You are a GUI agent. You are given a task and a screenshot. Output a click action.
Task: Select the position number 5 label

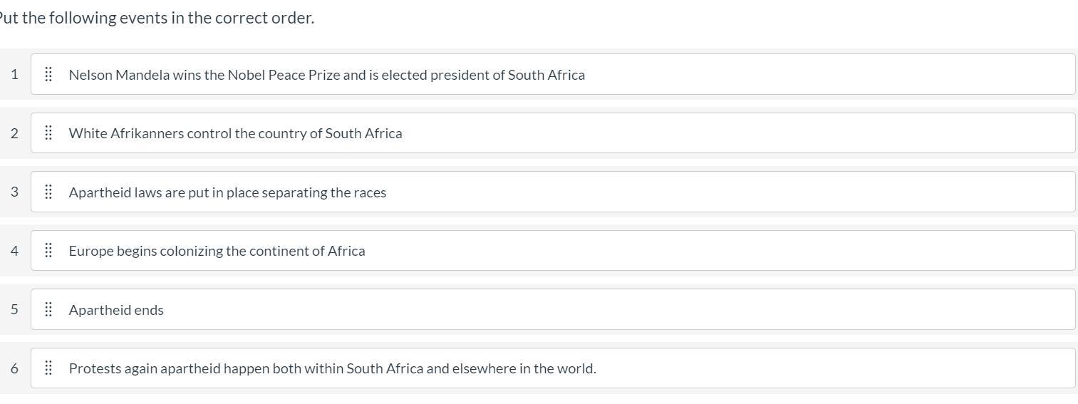(14, 309)
